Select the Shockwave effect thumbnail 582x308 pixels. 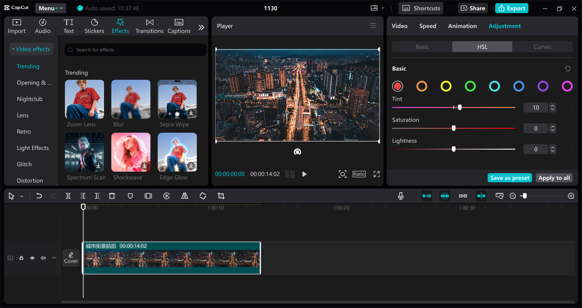pyautogui.click(x=131, y=152)
